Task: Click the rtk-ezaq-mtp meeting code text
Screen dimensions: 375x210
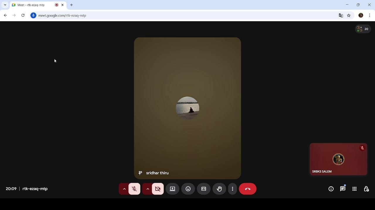Action: coord(35,189)
